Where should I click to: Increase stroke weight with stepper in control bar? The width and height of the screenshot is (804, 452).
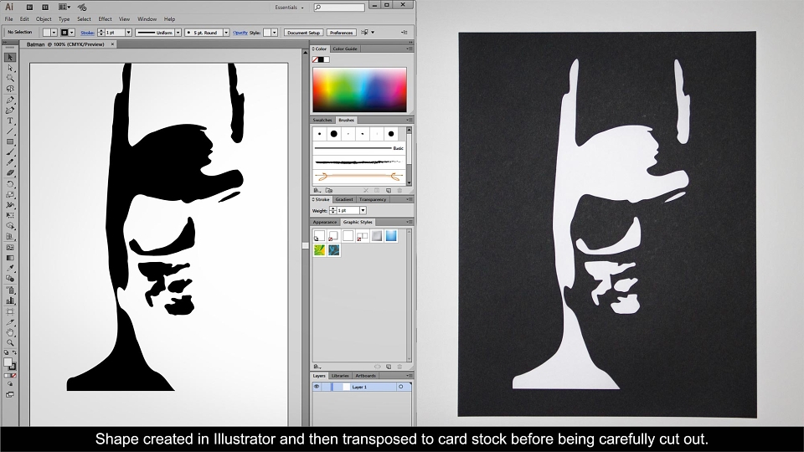100,31
